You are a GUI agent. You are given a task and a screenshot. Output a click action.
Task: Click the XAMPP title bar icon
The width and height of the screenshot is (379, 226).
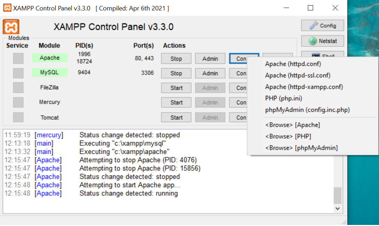click(x=7, y=8)
